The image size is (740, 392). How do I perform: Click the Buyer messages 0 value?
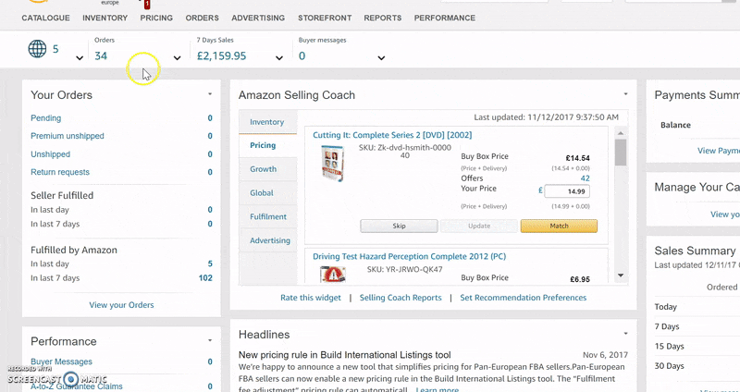[302, 55]
